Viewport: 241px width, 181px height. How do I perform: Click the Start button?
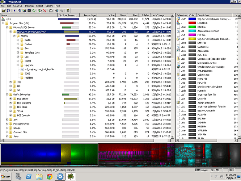tap(6, 177)
